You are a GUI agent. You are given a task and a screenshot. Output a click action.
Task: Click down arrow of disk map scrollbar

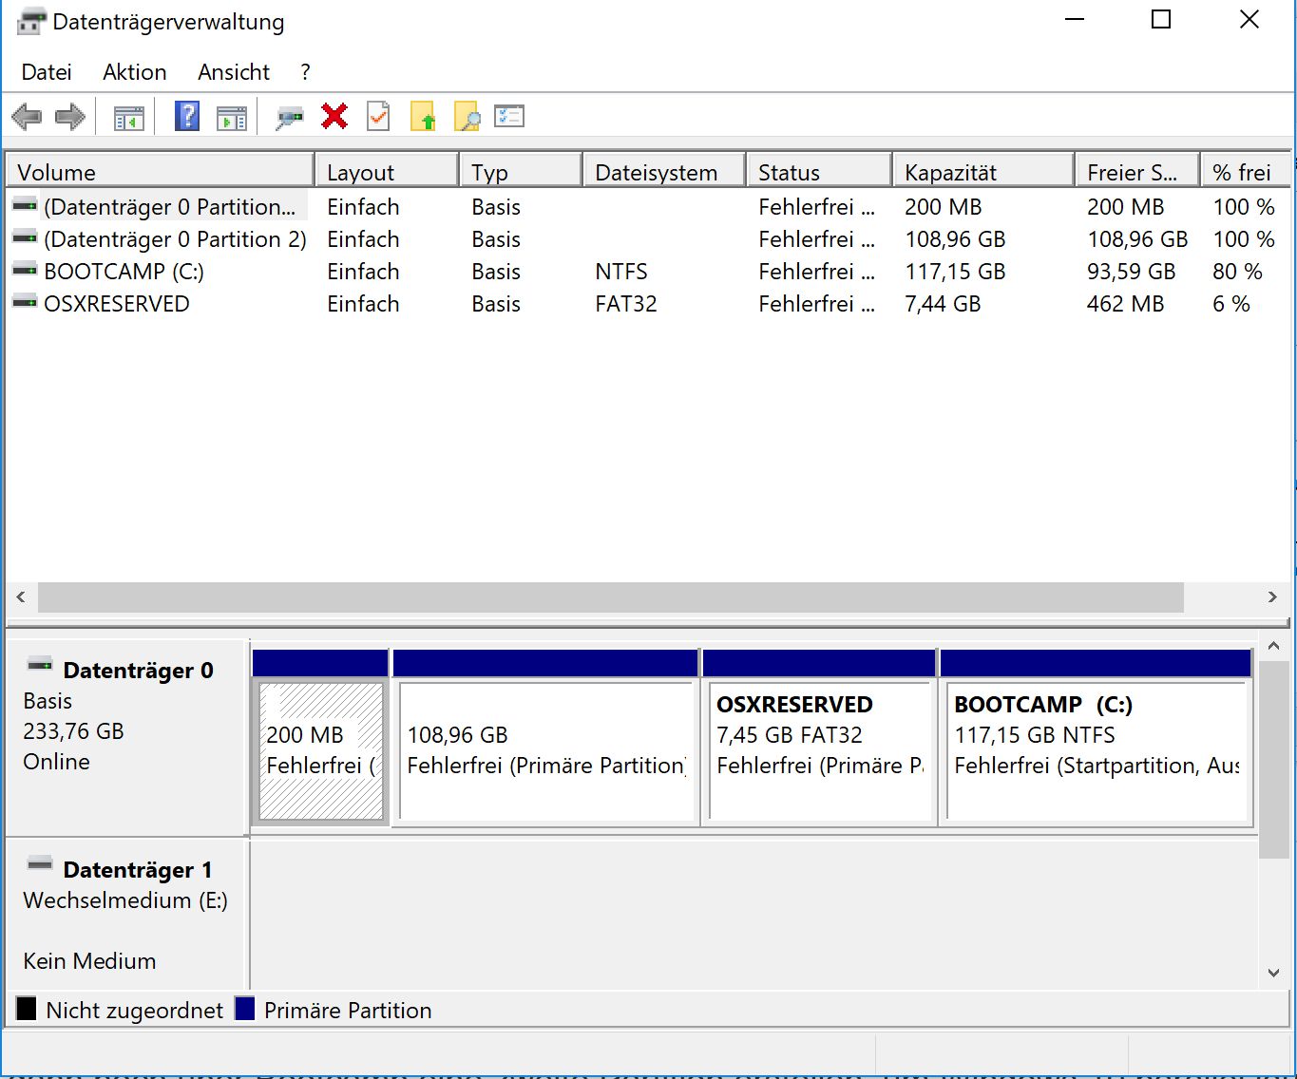tap(1273, 974)
